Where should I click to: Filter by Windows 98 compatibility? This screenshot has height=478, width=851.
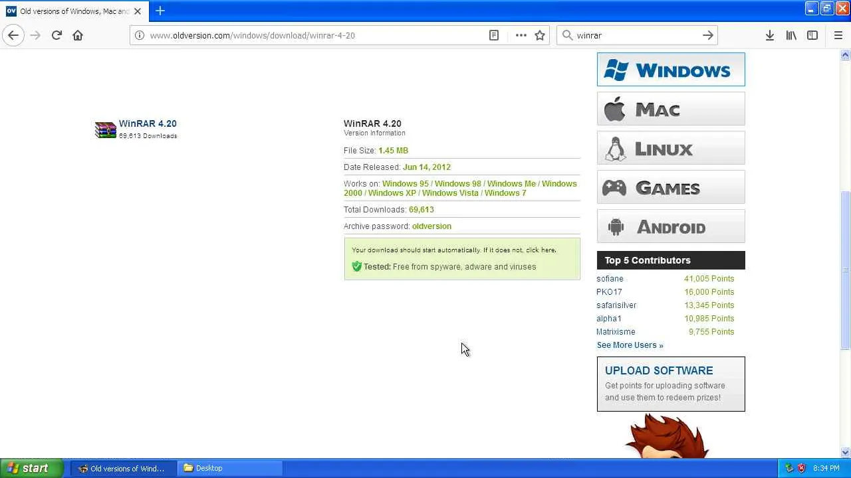(x=457, y=184)
